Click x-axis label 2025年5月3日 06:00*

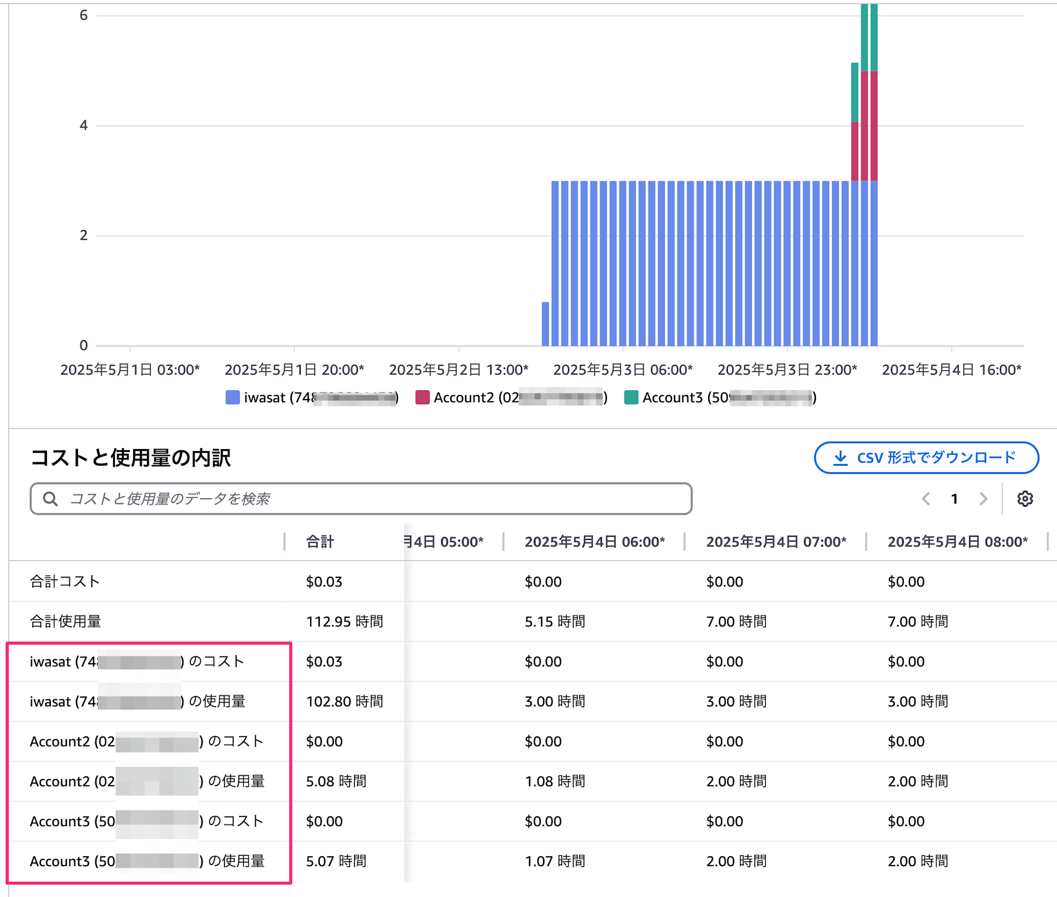point(623,370)
